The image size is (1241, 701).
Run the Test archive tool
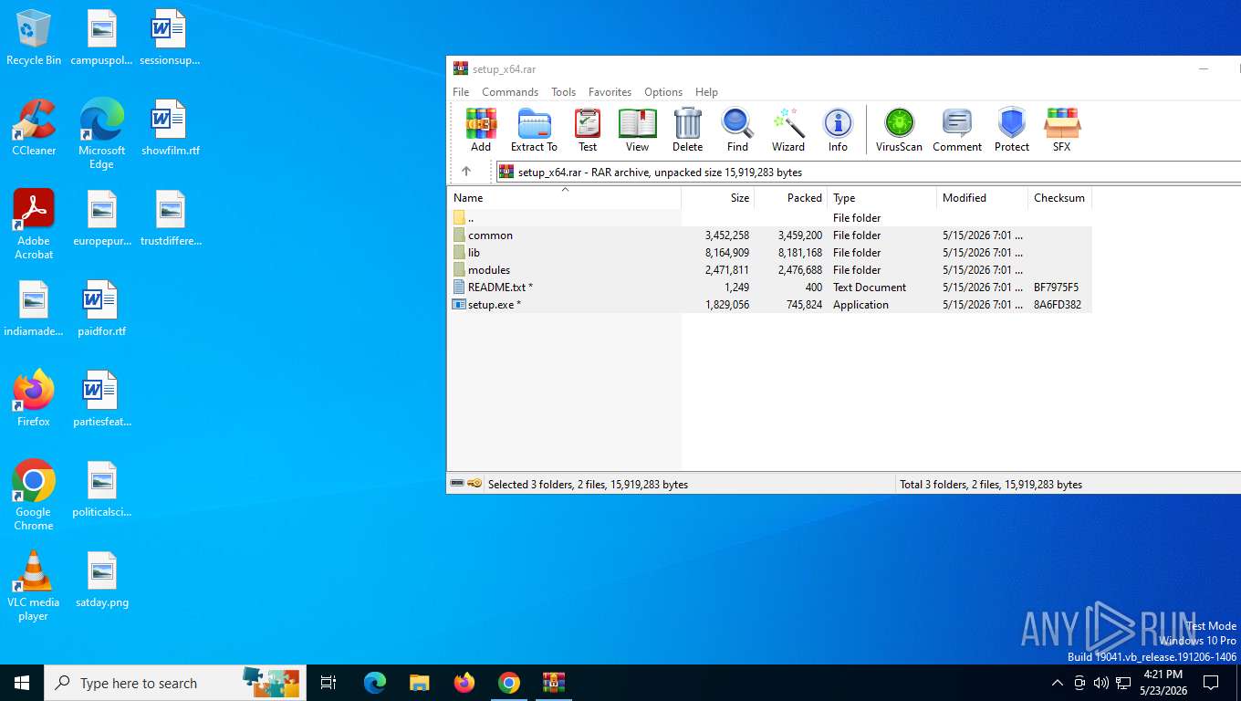point(588,130)
